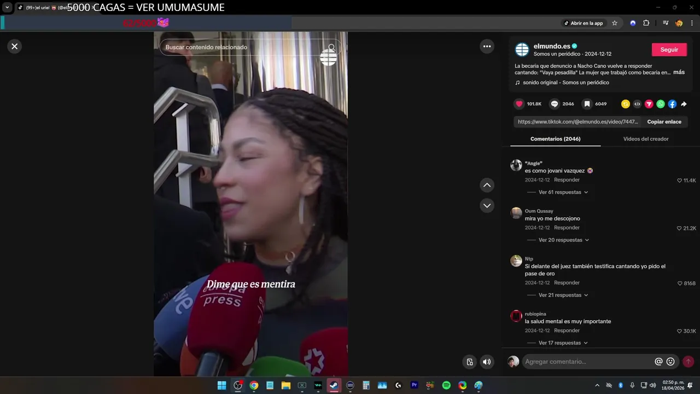Open elmundo.es profile avatar
The height and width of the screenshot is (394, 700).
(522, 49)
